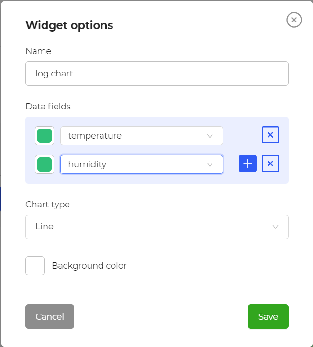Open the Background color swatch
The width and height of the screenshot is (313, 347).
click(35, 266)
